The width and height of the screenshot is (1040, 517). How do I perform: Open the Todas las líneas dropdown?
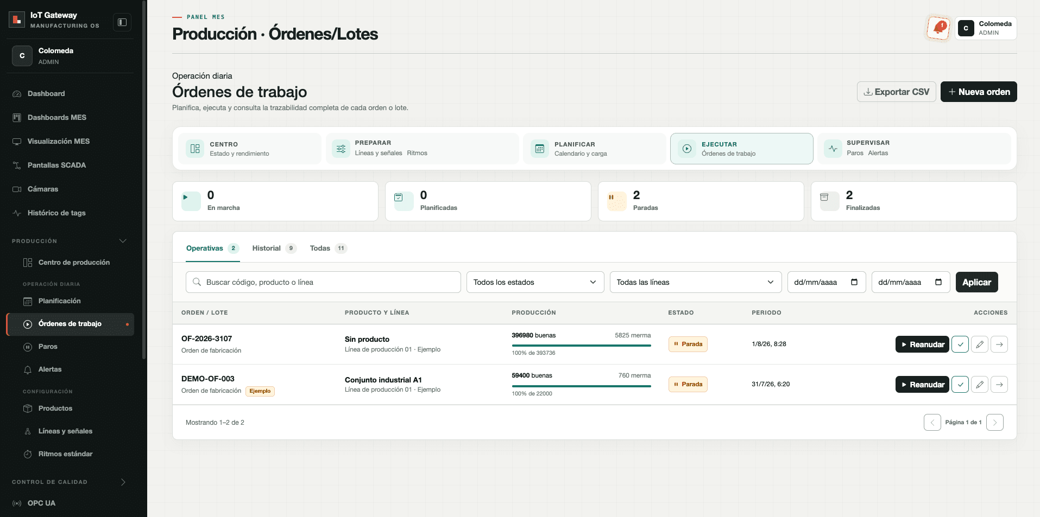tap(695, 282)
